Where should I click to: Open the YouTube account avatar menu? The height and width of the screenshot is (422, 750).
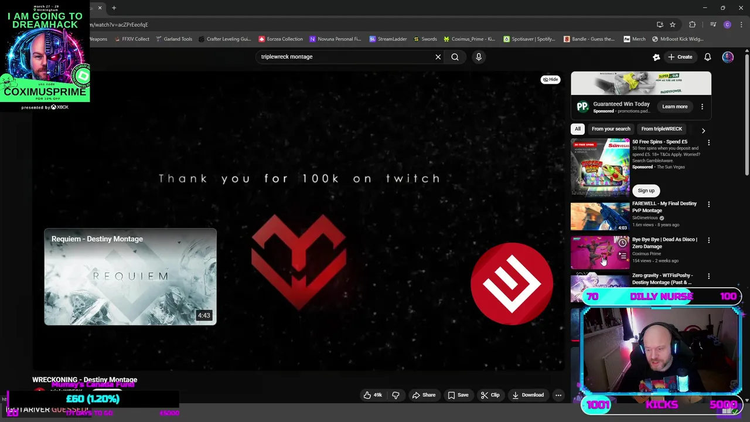(x=728, y=57)
